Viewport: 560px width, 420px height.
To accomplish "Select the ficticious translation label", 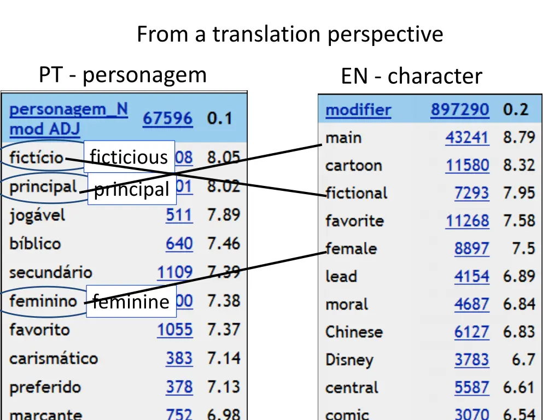I will [x=129, y=157].
